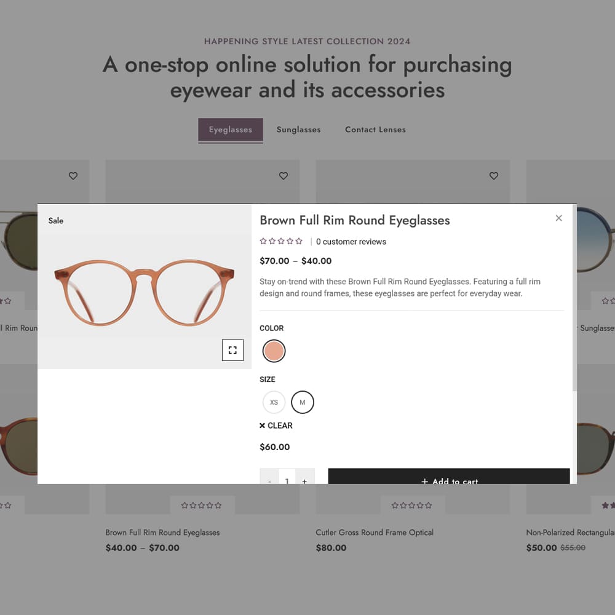This screenshot has height=615, width=615.
Task: Click the wishlist heart above Cutler Gross product
Action: pyautogui.click(x=494, y=176)
